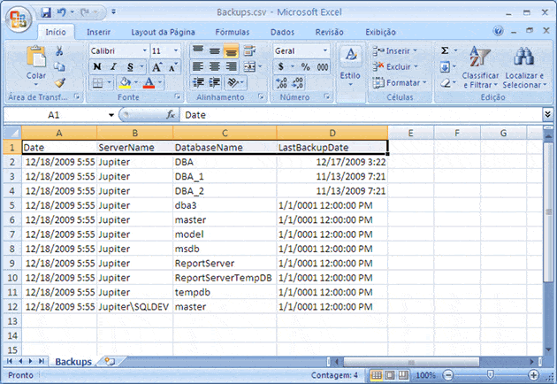Expand the Formatar cells dropdown
557x384 pixels.
pyautogui.click(x=424, y=83)
